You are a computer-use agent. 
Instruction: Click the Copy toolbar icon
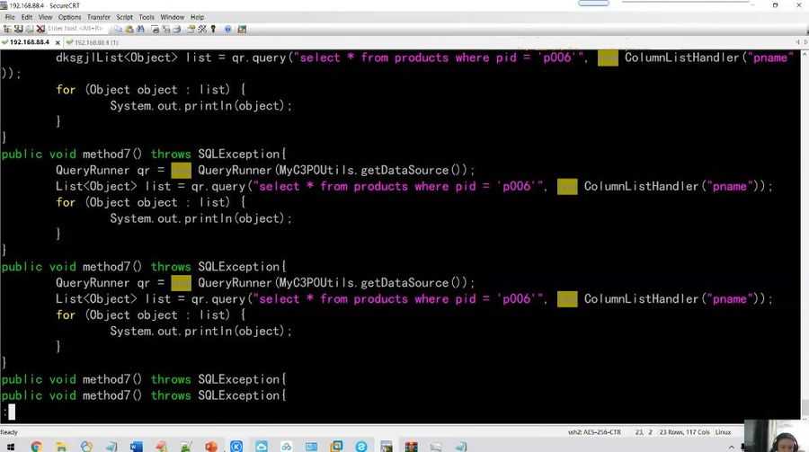click(x=119, y=30)
